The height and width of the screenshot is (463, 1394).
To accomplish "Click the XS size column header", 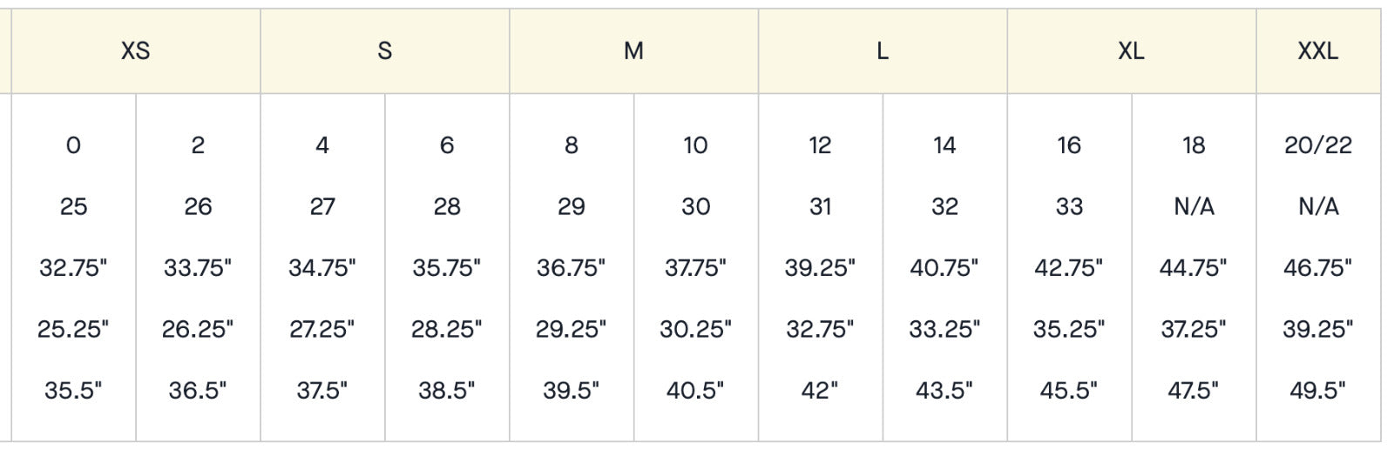I will 135,51.
